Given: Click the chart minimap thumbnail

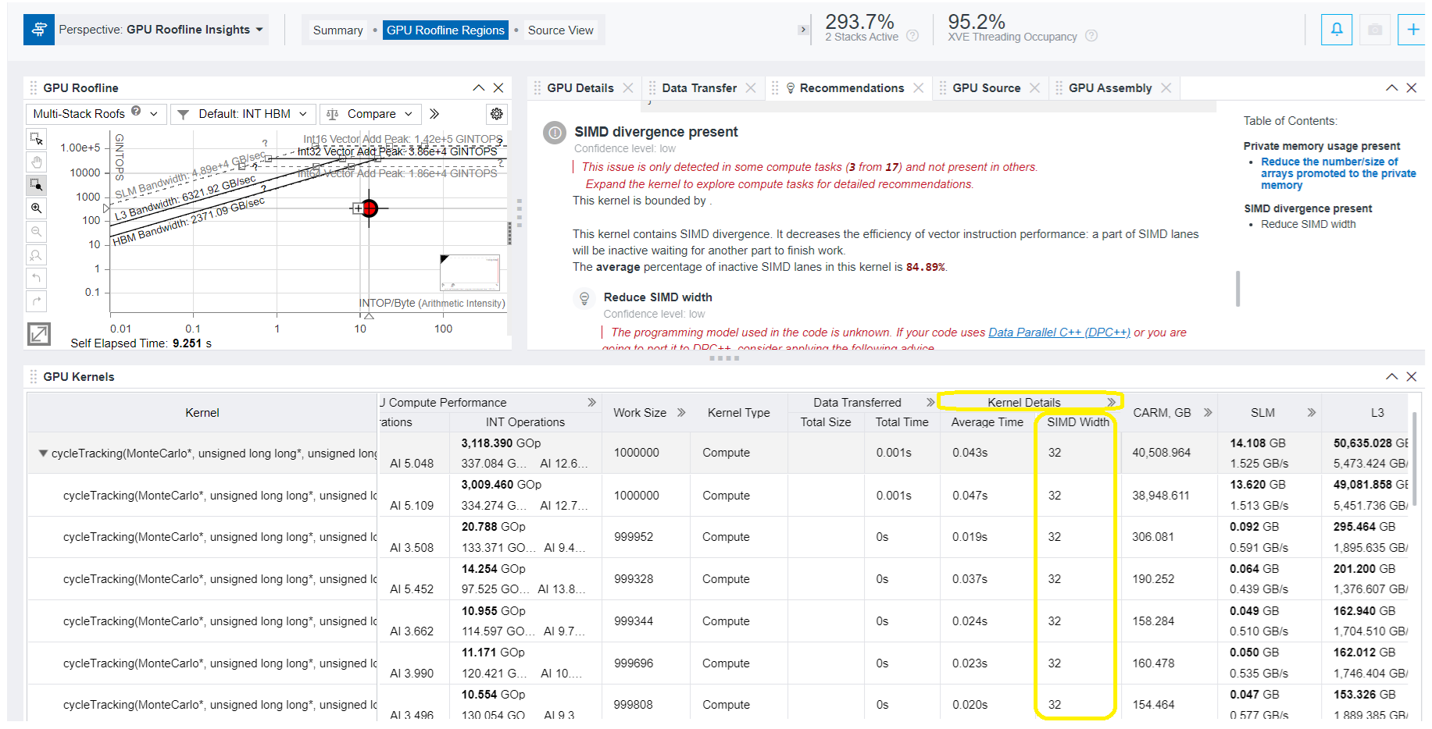Looking at the screenshot, I should pos(470,272).
